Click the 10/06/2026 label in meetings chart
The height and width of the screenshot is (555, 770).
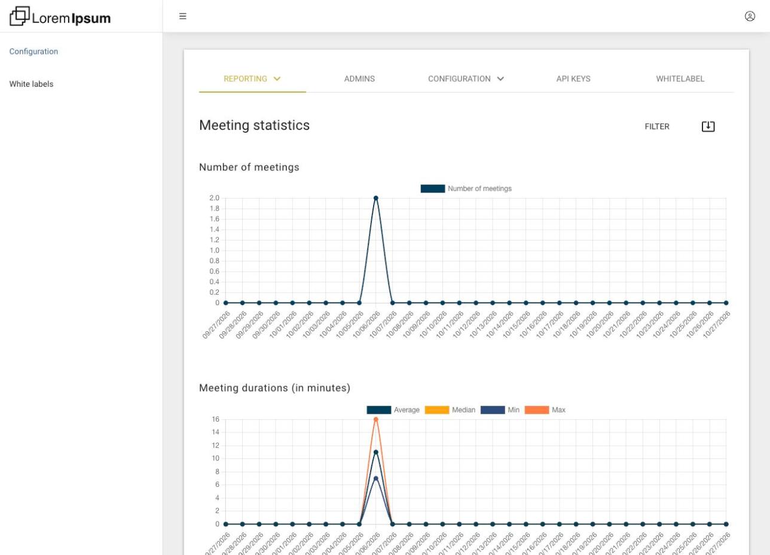(x=366, y=325)
